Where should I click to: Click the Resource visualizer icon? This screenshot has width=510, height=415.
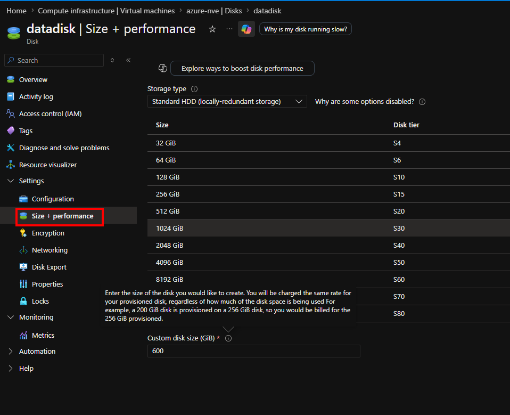(11, 165)
